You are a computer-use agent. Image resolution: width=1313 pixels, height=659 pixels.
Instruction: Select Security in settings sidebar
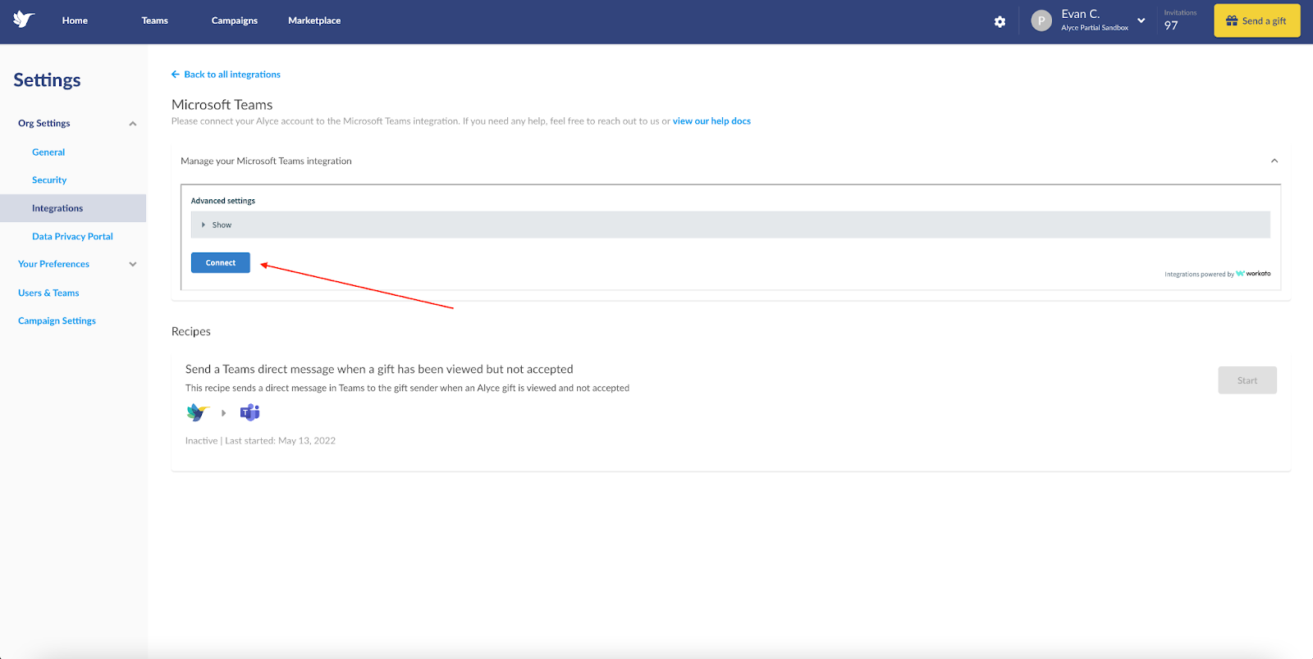point(49,180)
